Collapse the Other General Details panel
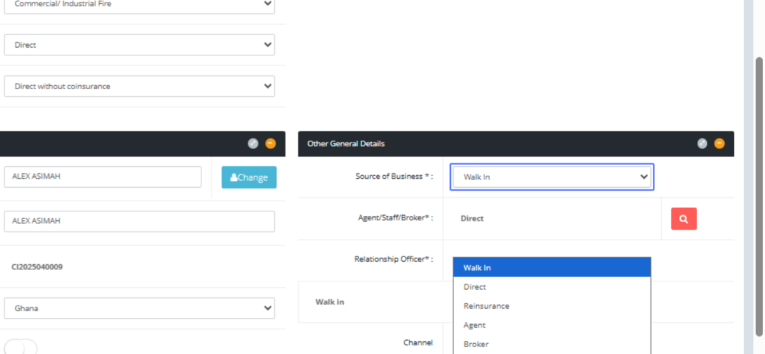765x354 pixels. (x=719, y=144)
